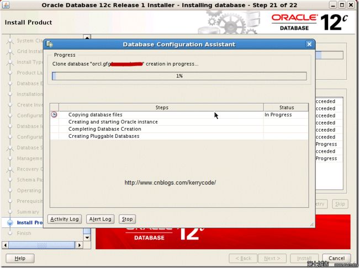Select the Install Product step in sidebar
359x268 pixels.
point(30,222)
